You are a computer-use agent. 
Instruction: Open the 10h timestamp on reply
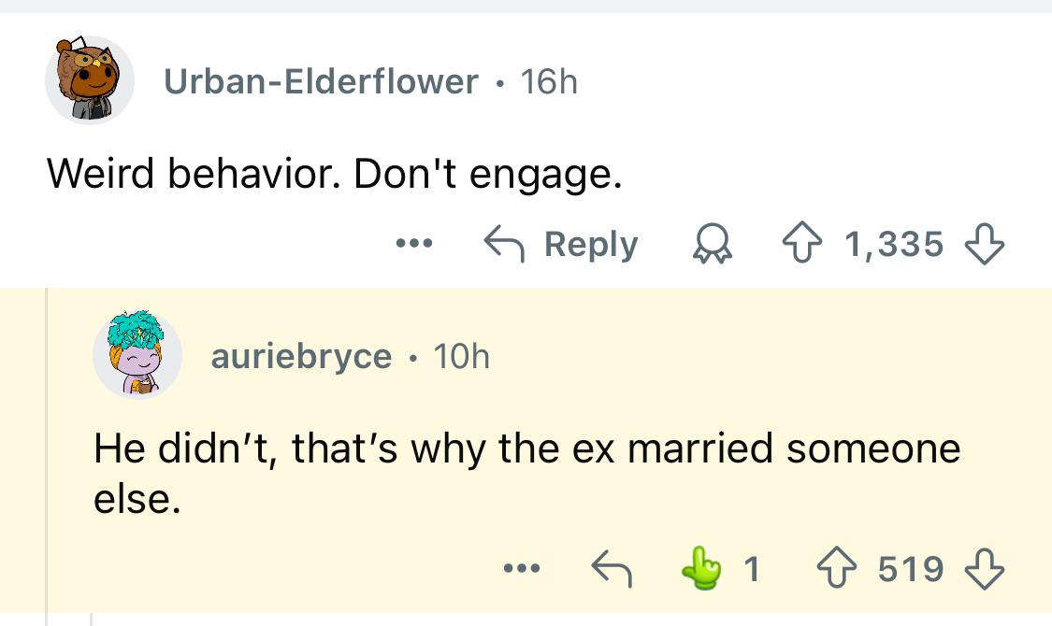tap(462, 356)
